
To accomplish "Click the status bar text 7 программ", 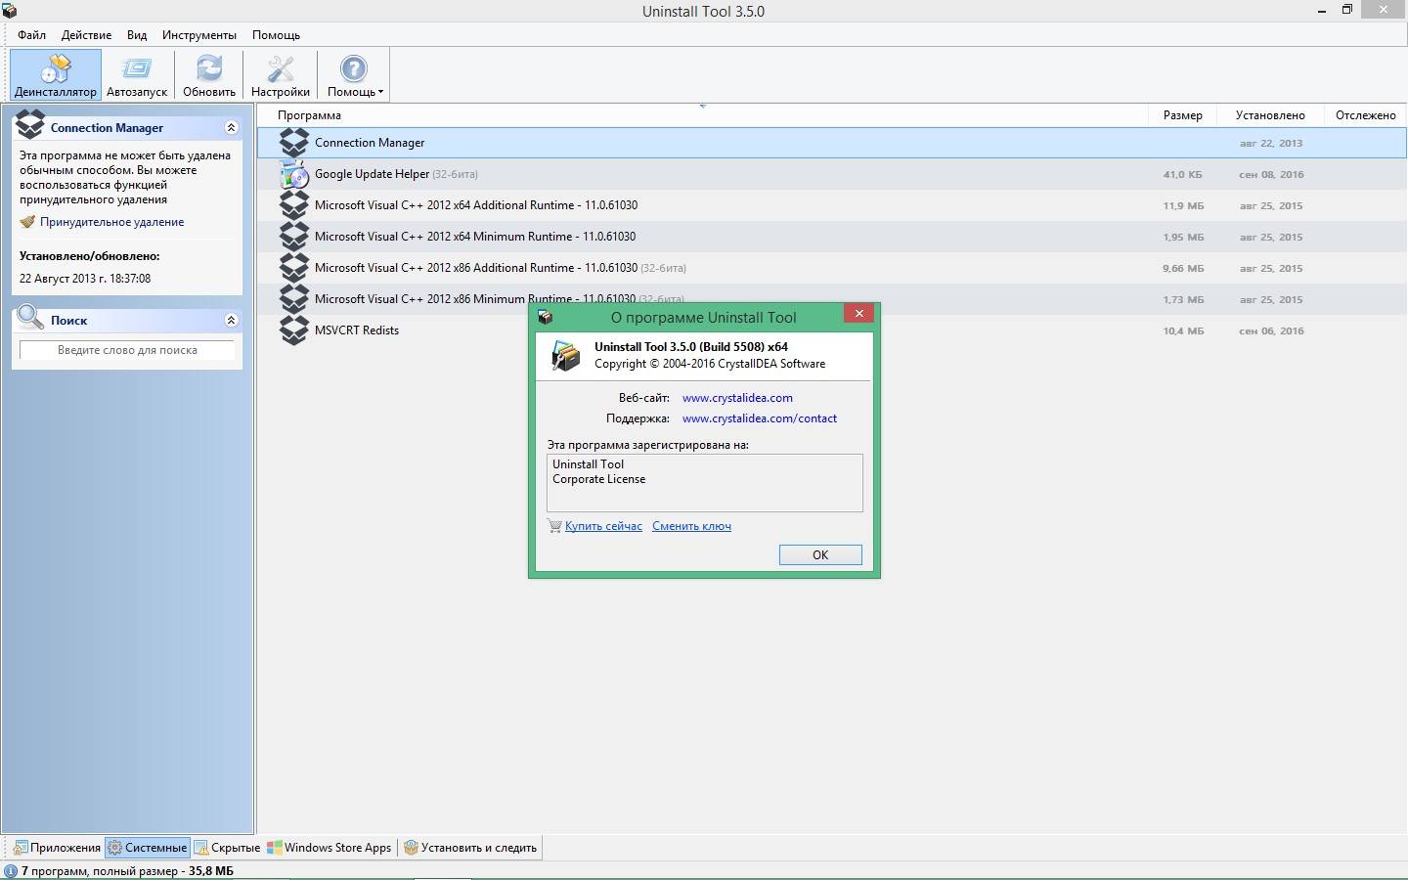I will (x=127, y=871).
